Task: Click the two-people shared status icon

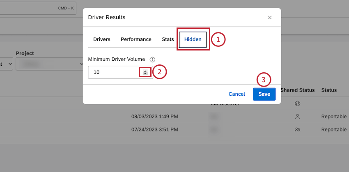Action: [297, 129]
